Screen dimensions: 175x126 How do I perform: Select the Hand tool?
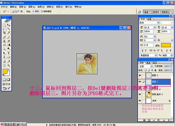coord(4,65)
